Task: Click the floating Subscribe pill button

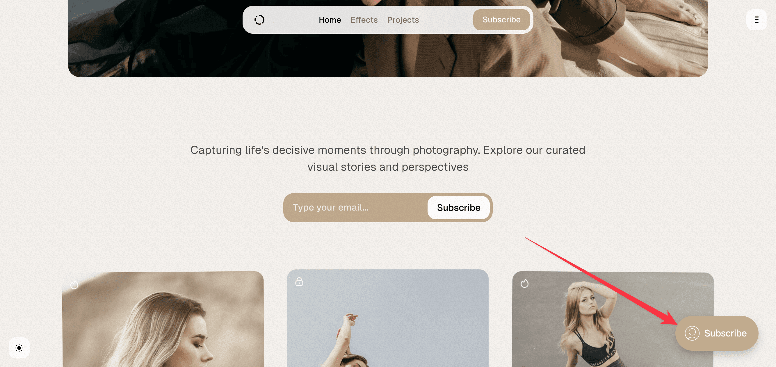Action: tap(717, 333)
